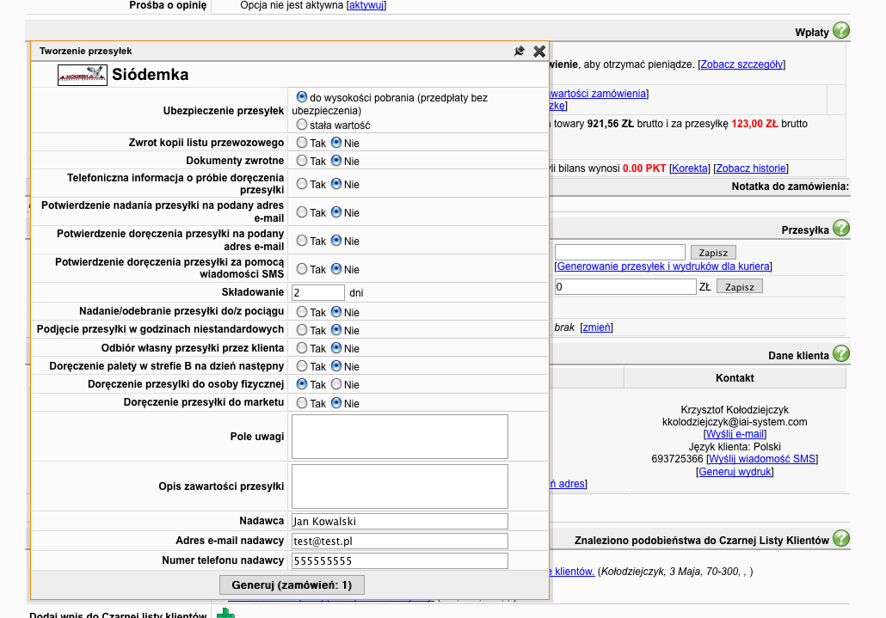The image size is (886, 618).
Task: Click the Adres e-mail nadawcy field
Action: coord(399,541)
